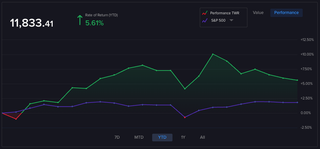
Task: Click the +10.00% axis label
Action: pos(307,54)
